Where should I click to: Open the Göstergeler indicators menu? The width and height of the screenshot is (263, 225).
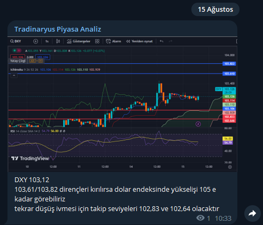(79, 41)
